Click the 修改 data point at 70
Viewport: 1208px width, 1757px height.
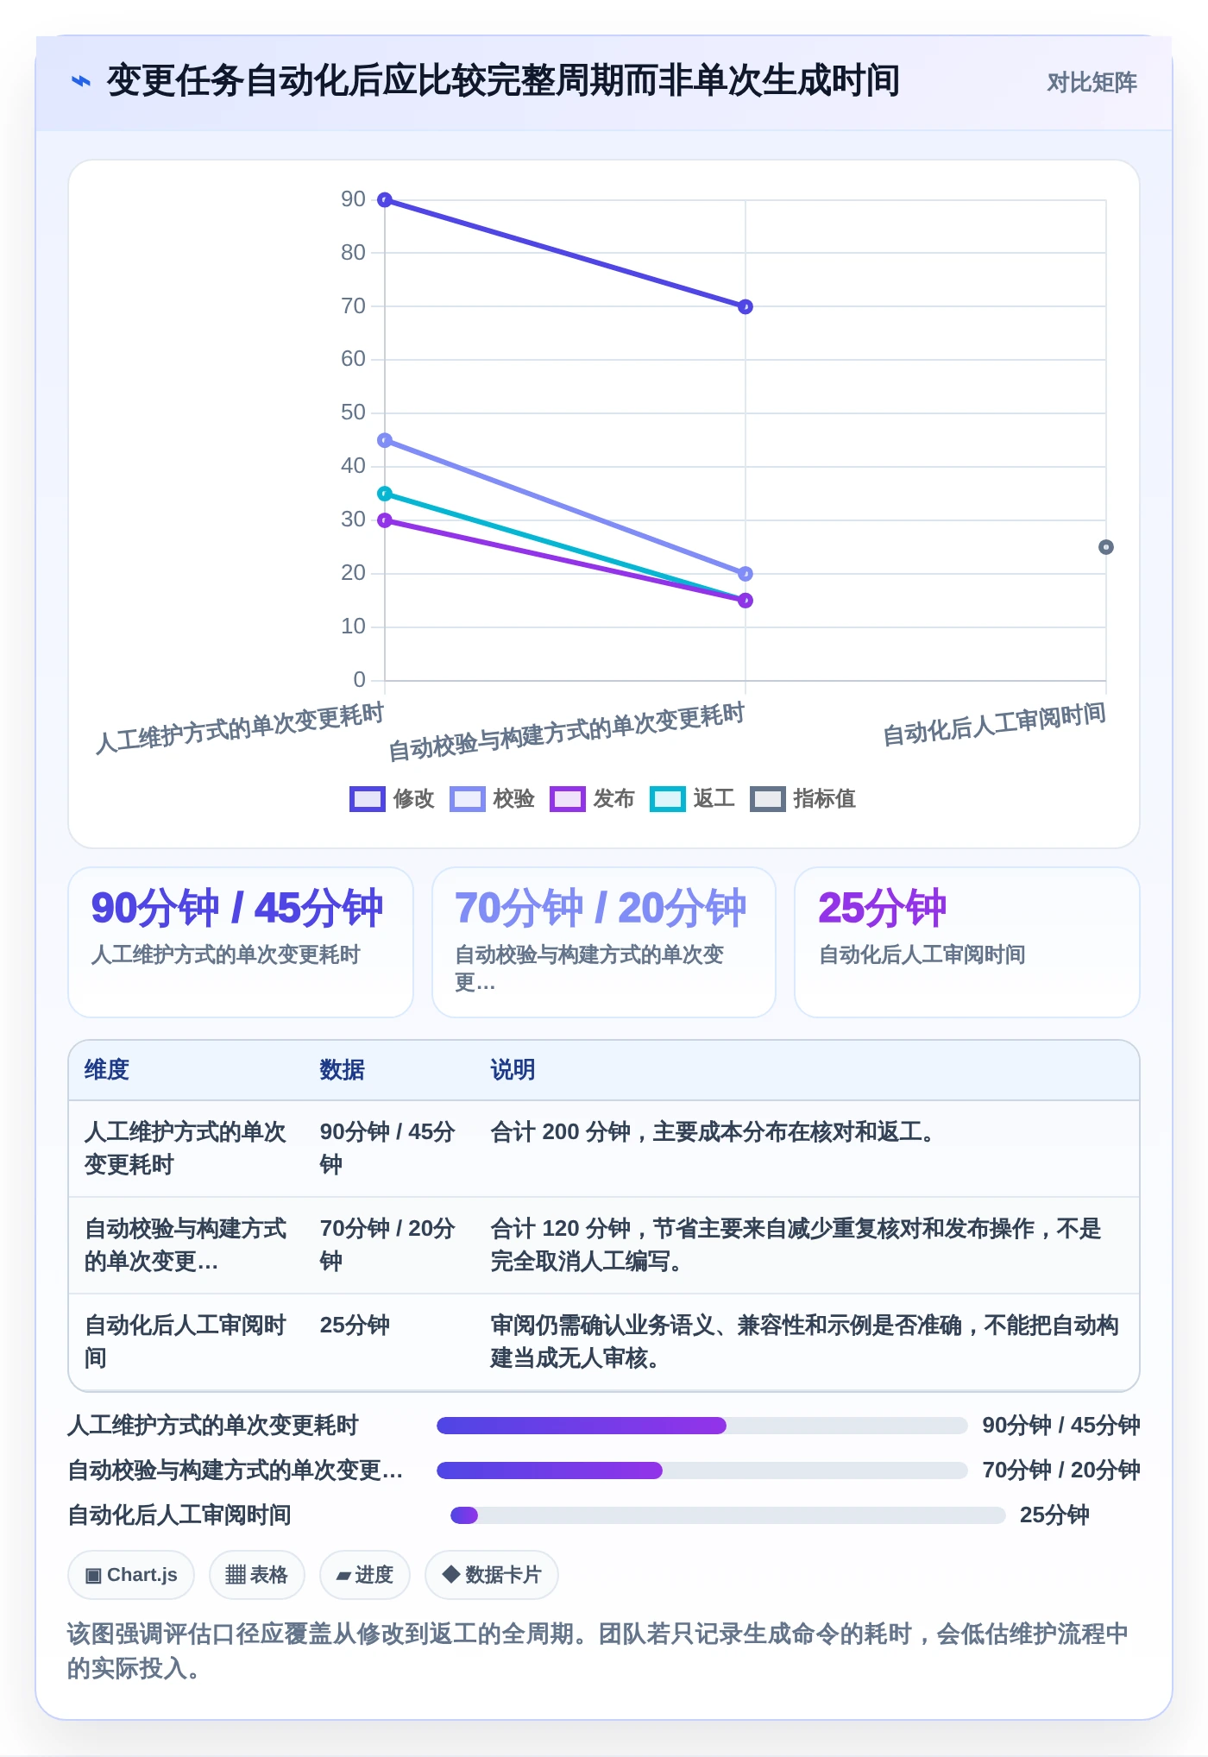point(746,306)
